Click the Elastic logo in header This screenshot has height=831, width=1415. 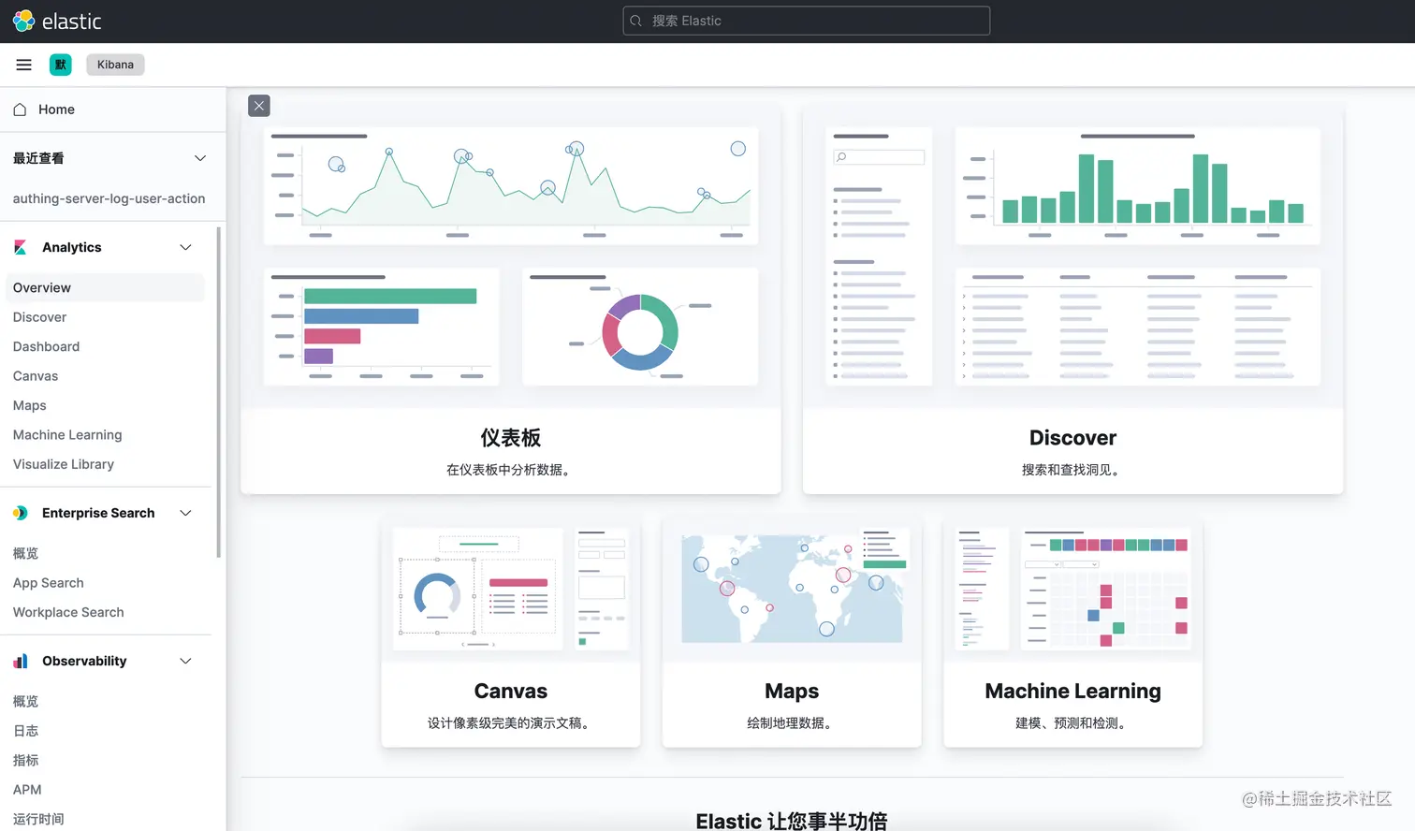tap(57, 21)
